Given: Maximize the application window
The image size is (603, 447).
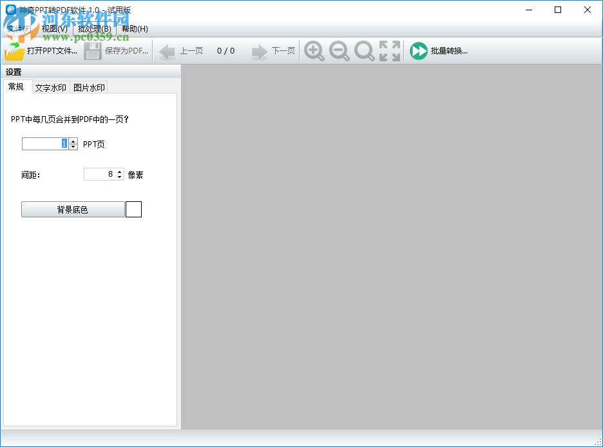Looking at the screenshot, I should (558, 10).
